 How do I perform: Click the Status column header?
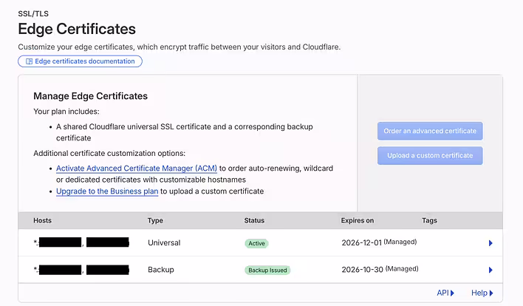(x=254, y=220)
